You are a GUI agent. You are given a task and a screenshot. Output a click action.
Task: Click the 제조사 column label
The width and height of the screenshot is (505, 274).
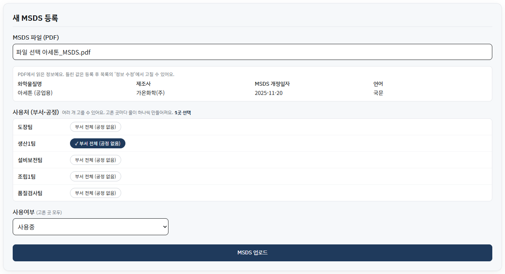[x=143, y=84]
